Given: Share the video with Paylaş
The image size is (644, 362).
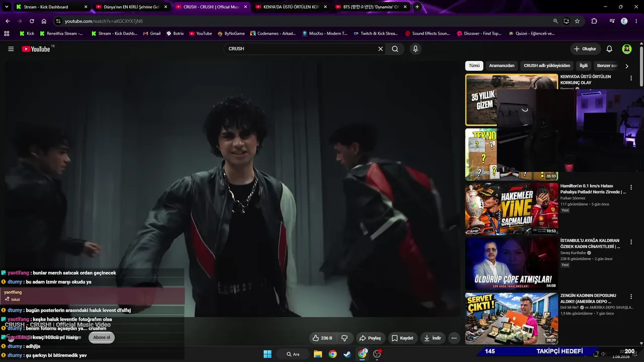Looking at the screenshot, I should (370, 338).
